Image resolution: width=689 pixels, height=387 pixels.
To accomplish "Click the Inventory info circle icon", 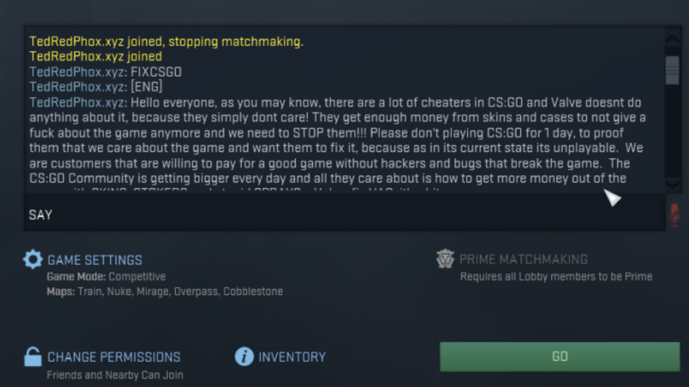I will click(244, 357).
